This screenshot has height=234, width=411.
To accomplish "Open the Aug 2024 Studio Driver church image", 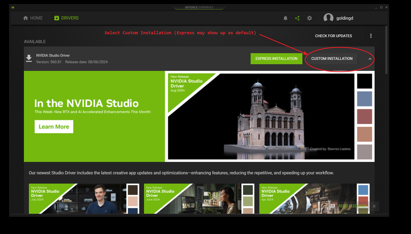I will (261, 116).
